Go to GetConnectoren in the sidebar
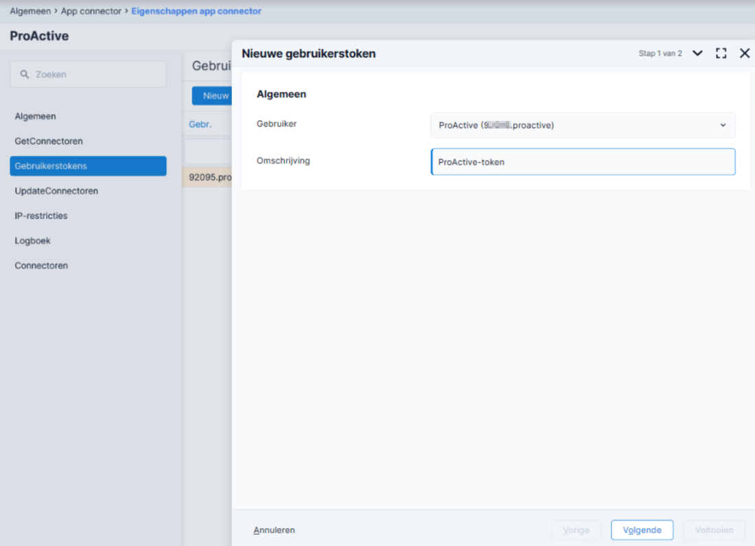755x546 pixels. 49,141
